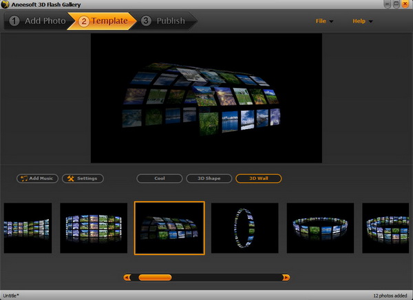Open the Help dropdown menu

(x=362, y=21)
